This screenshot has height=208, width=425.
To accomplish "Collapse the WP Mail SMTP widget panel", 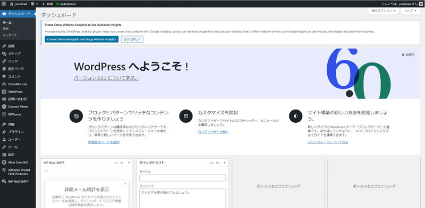I will pos(129,163).
